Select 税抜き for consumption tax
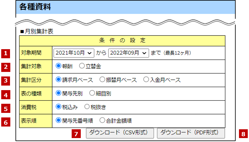This screenshot has width=249, height=142. click(87, 107)
